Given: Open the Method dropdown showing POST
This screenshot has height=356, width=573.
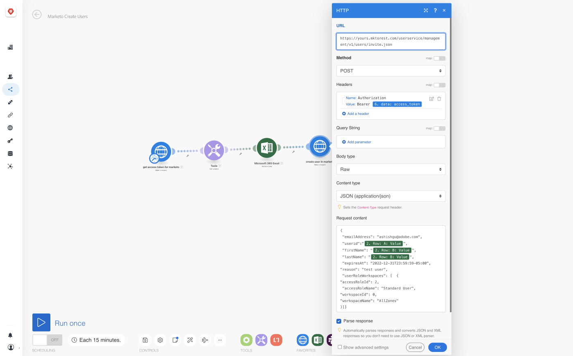Looking at the screenshot, I should click(x=390, y=71).
